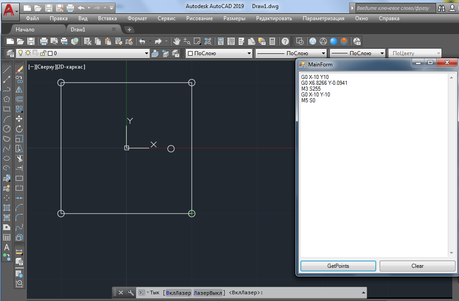Open Layer Properties Manager icon
The width and height of the screenshot is (459, 301).
coord(10,53)
